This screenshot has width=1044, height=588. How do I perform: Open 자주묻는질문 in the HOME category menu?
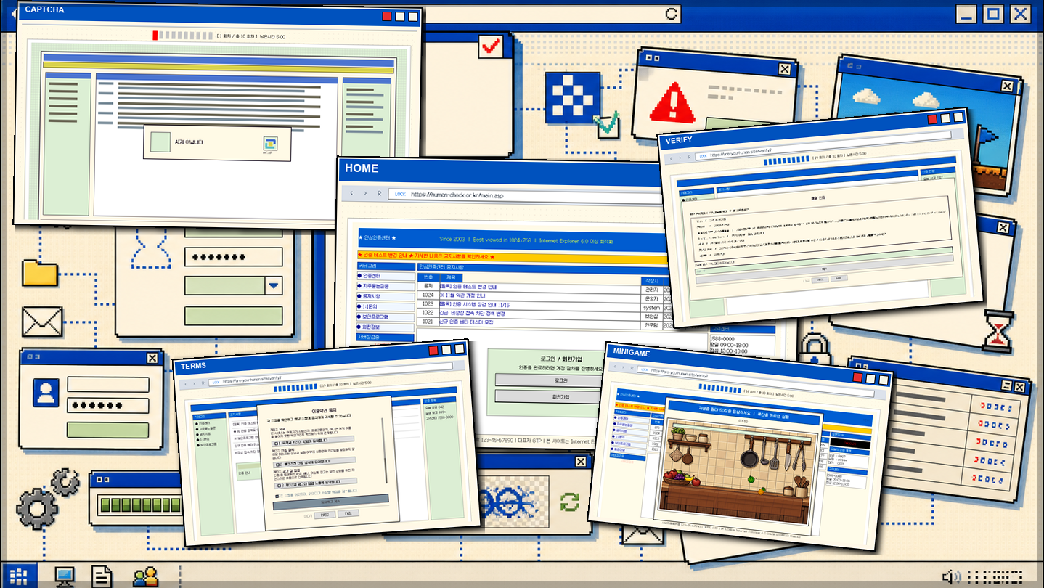(386, 286)
